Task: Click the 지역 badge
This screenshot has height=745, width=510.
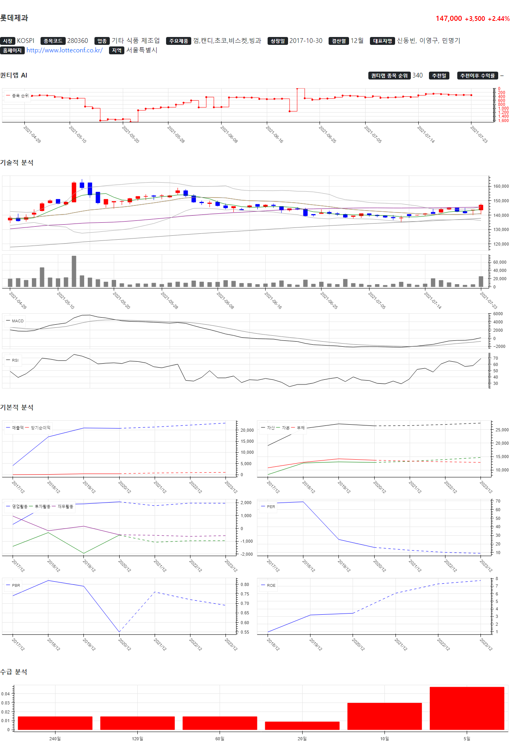Action: pyautogui.click(x=116, y=50)
